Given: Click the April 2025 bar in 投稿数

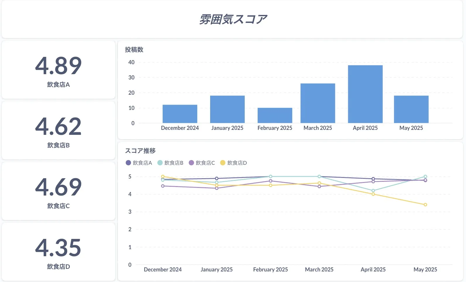Looking at the screenshot, I should pyautogui.click(x=365, y=94).
